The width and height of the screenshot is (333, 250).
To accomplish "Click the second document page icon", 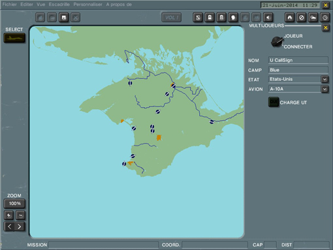I will [x=221, y=18].
